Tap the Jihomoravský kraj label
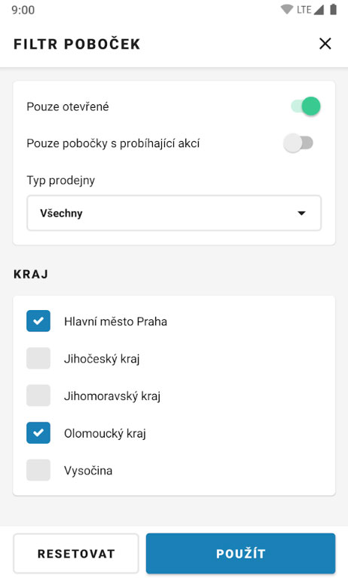Image resolution: width=348 pixels, height=578 pixels. [112, 396]
